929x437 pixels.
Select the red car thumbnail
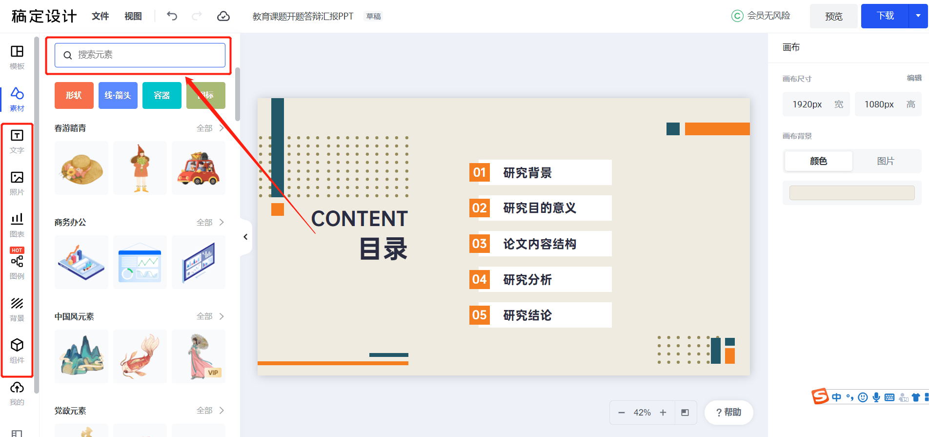point(199,168)
